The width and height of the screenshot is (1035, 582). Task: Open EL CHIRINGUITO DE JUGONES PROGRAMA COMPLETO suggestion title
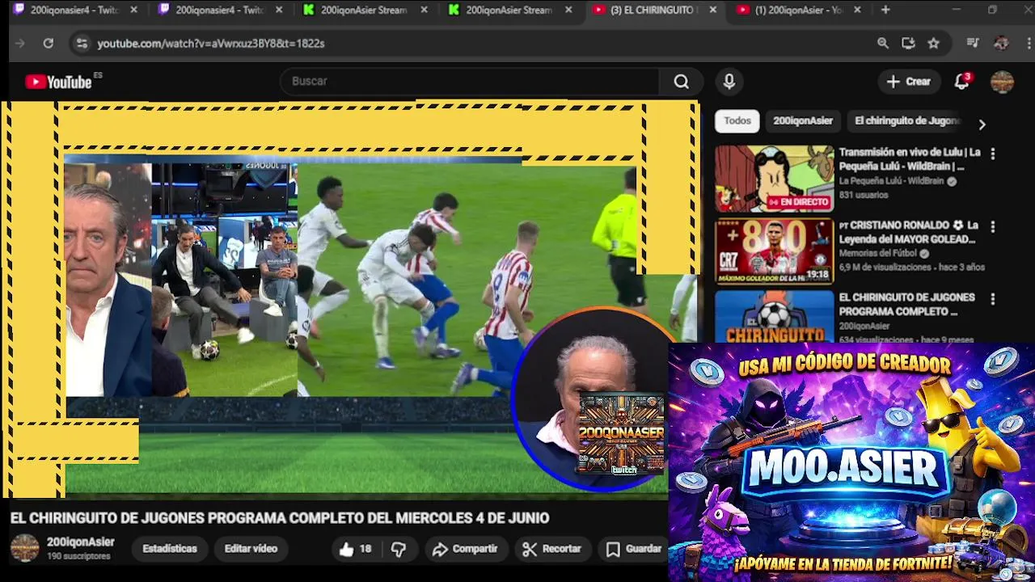point(907,304)
